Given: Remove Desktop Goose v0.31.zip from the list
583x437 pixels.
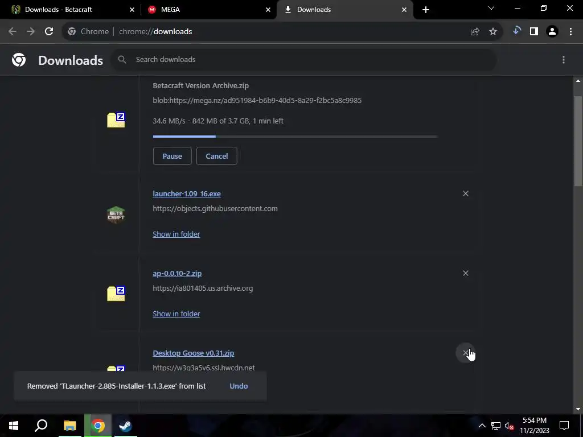Looking at the screenshot, I should pos(466,353).
